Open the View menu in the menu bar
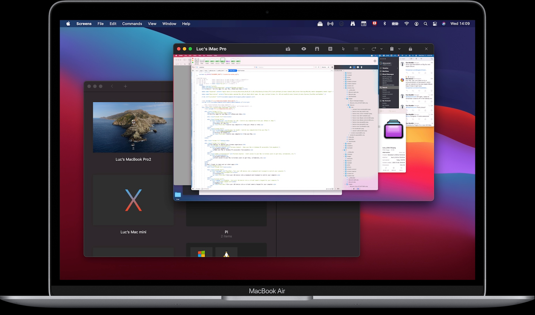Image resolution: width=535 pixels, height=315 pixels. pos(152,23)
